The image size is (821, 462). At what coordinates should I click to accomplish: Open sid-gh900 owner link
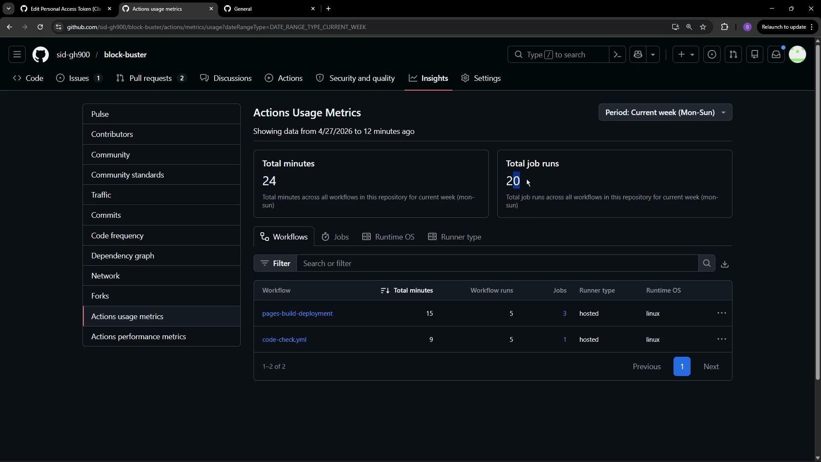pos(73,55)
